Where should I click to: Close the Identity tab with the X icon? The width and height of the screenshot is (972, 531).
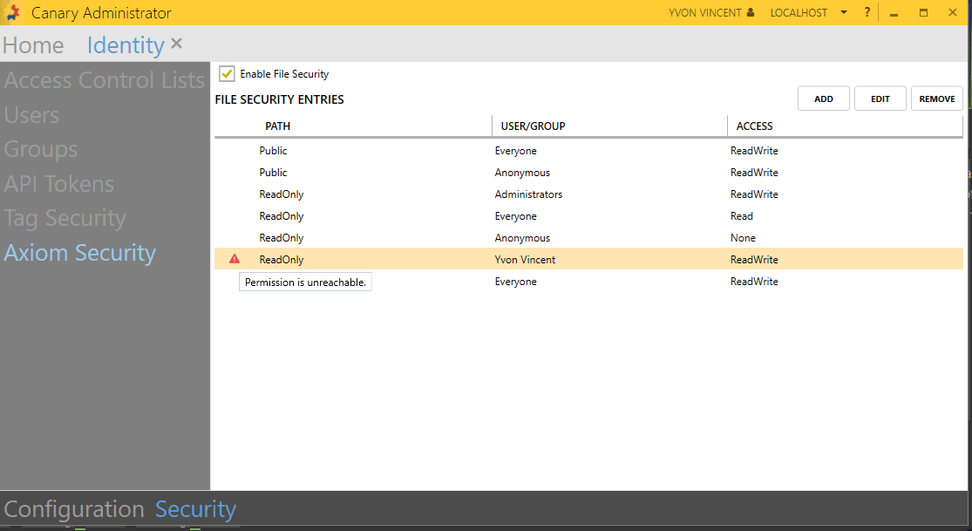(177, 44)
